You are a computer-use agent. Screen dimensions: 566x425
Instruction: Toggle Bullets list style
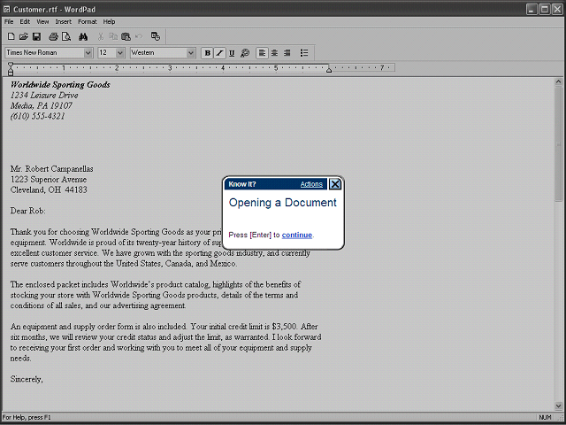tap(304, 53)
